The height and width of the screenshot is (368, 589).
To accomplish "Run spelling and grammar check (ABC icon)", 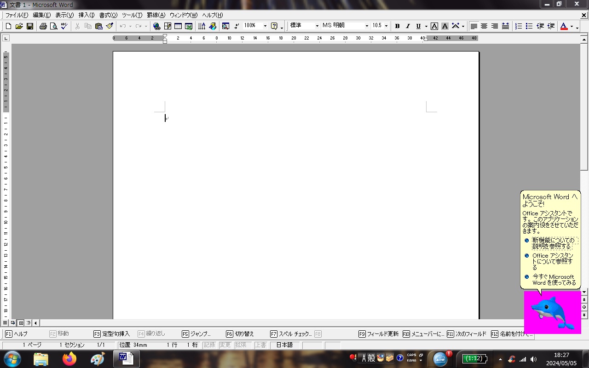I will [x=64, y=26].
